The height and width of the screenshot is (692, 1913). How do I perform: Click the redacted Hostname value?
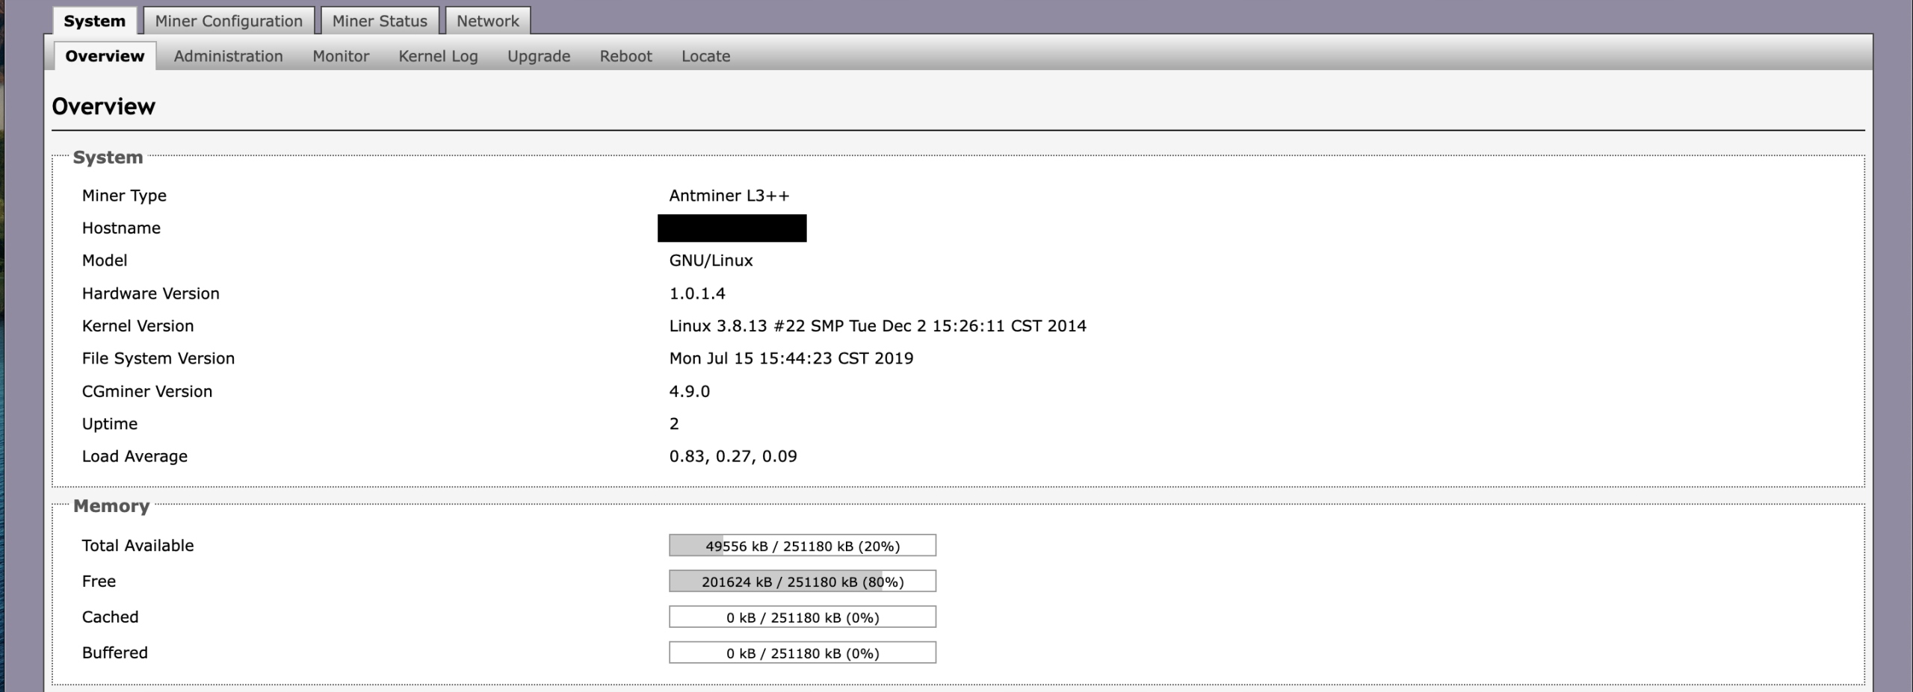pyautogui.click(x=732, y=228)
